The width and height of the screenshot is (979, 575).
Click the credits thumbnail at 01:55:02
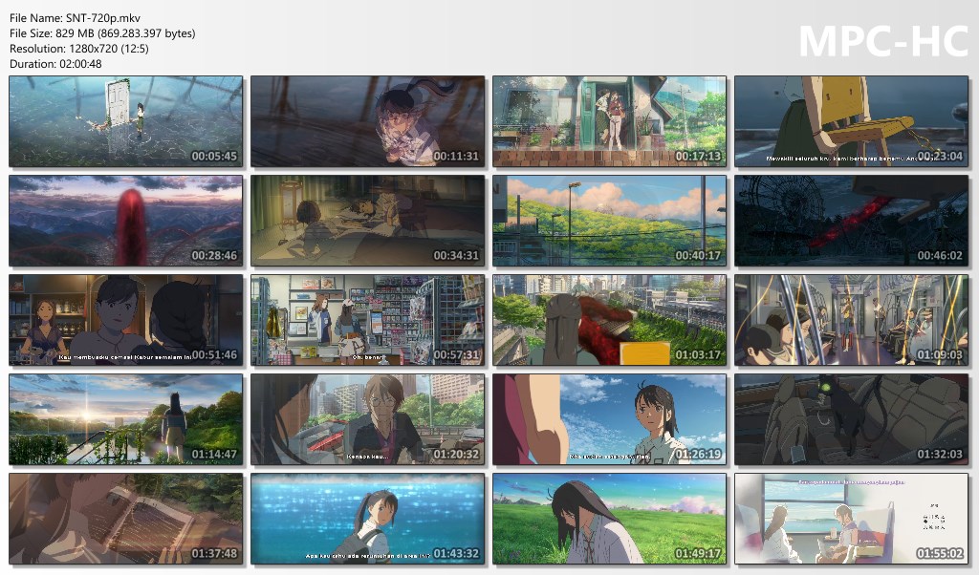coord(851,519)
